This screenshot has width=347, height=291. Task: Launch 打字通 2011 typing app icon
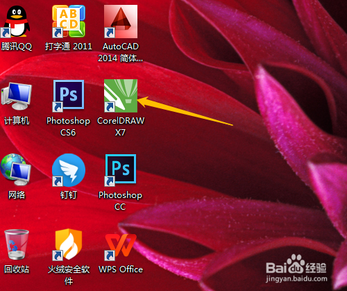coord(69,22)
